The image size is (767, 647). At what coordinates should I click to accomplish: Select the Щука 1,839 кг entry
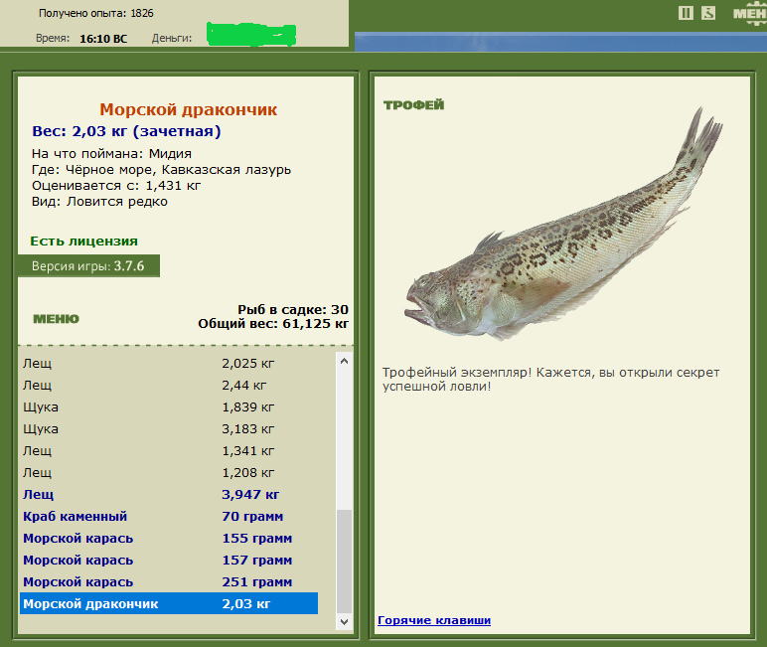(169, 406)
